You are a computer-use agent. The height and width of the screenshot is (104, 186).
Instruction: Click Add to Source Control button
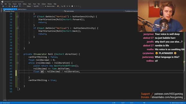point(177,103)
